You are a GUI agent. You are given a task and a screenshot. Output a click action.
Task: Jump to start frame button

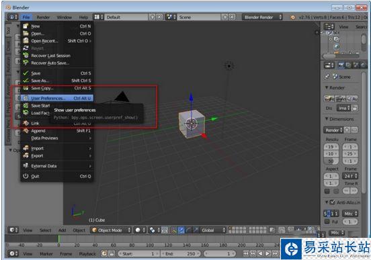[x=246, y=253]
